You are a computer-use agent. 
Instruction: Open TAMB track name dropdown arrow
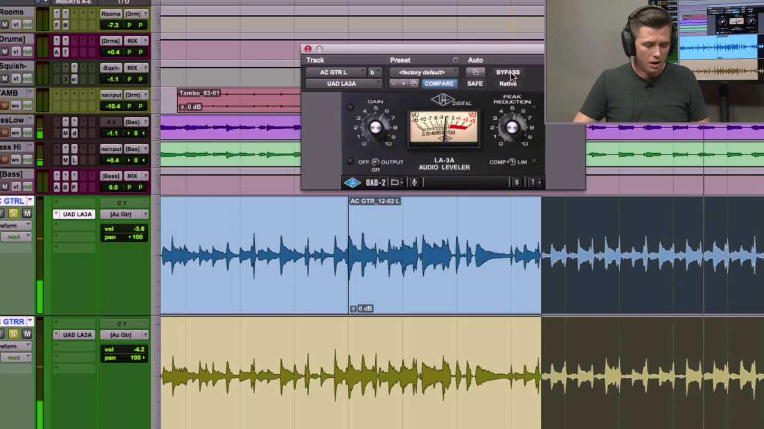coord(30,94)
